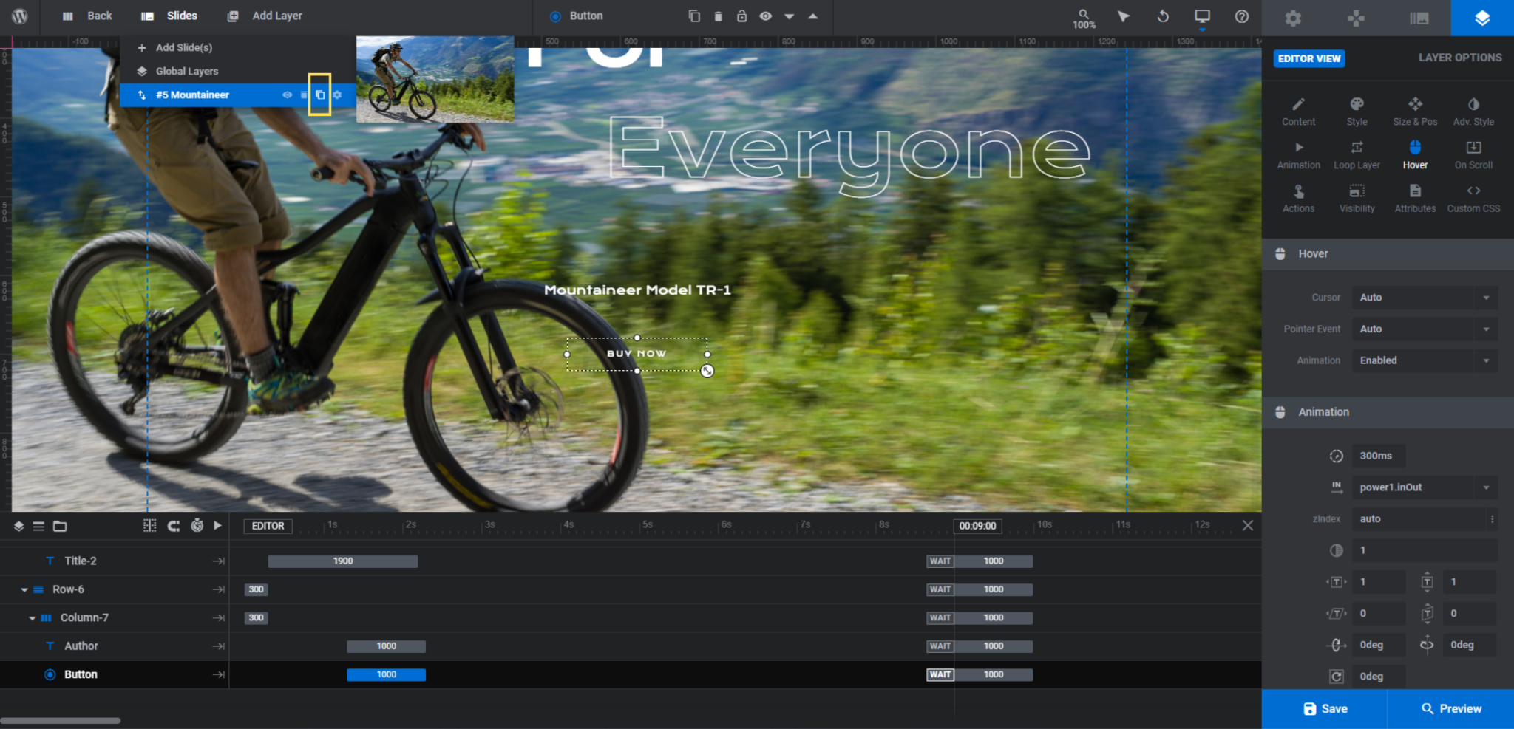Delete the selected layer using top trash icon
Screen dimensions: 1514x729
coord(718,16)
